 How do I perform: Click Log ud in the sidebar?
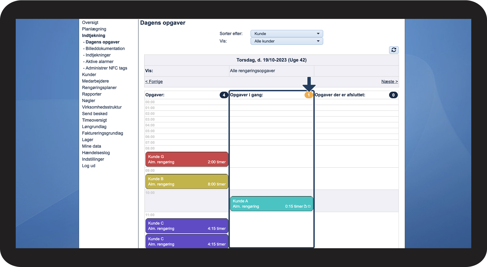tap(88, 166)
